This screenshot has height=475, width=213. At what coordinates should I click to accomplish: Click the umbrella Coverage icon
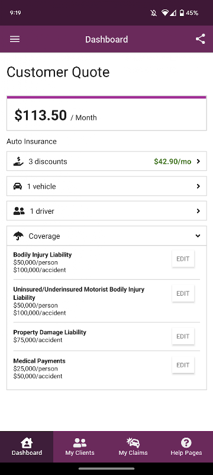tap(18, 236)
